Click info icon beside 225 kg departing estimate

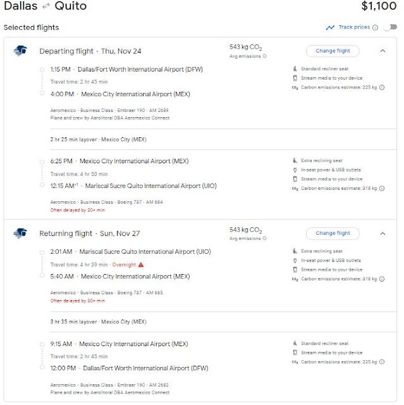coord(382,87)
